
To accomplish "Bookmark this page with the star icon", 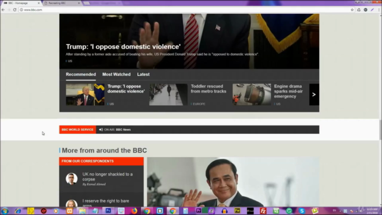I will [352, 10].
